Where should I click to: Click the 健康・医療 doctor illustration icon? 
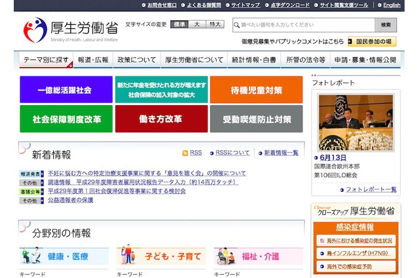(x=31, y=255)
